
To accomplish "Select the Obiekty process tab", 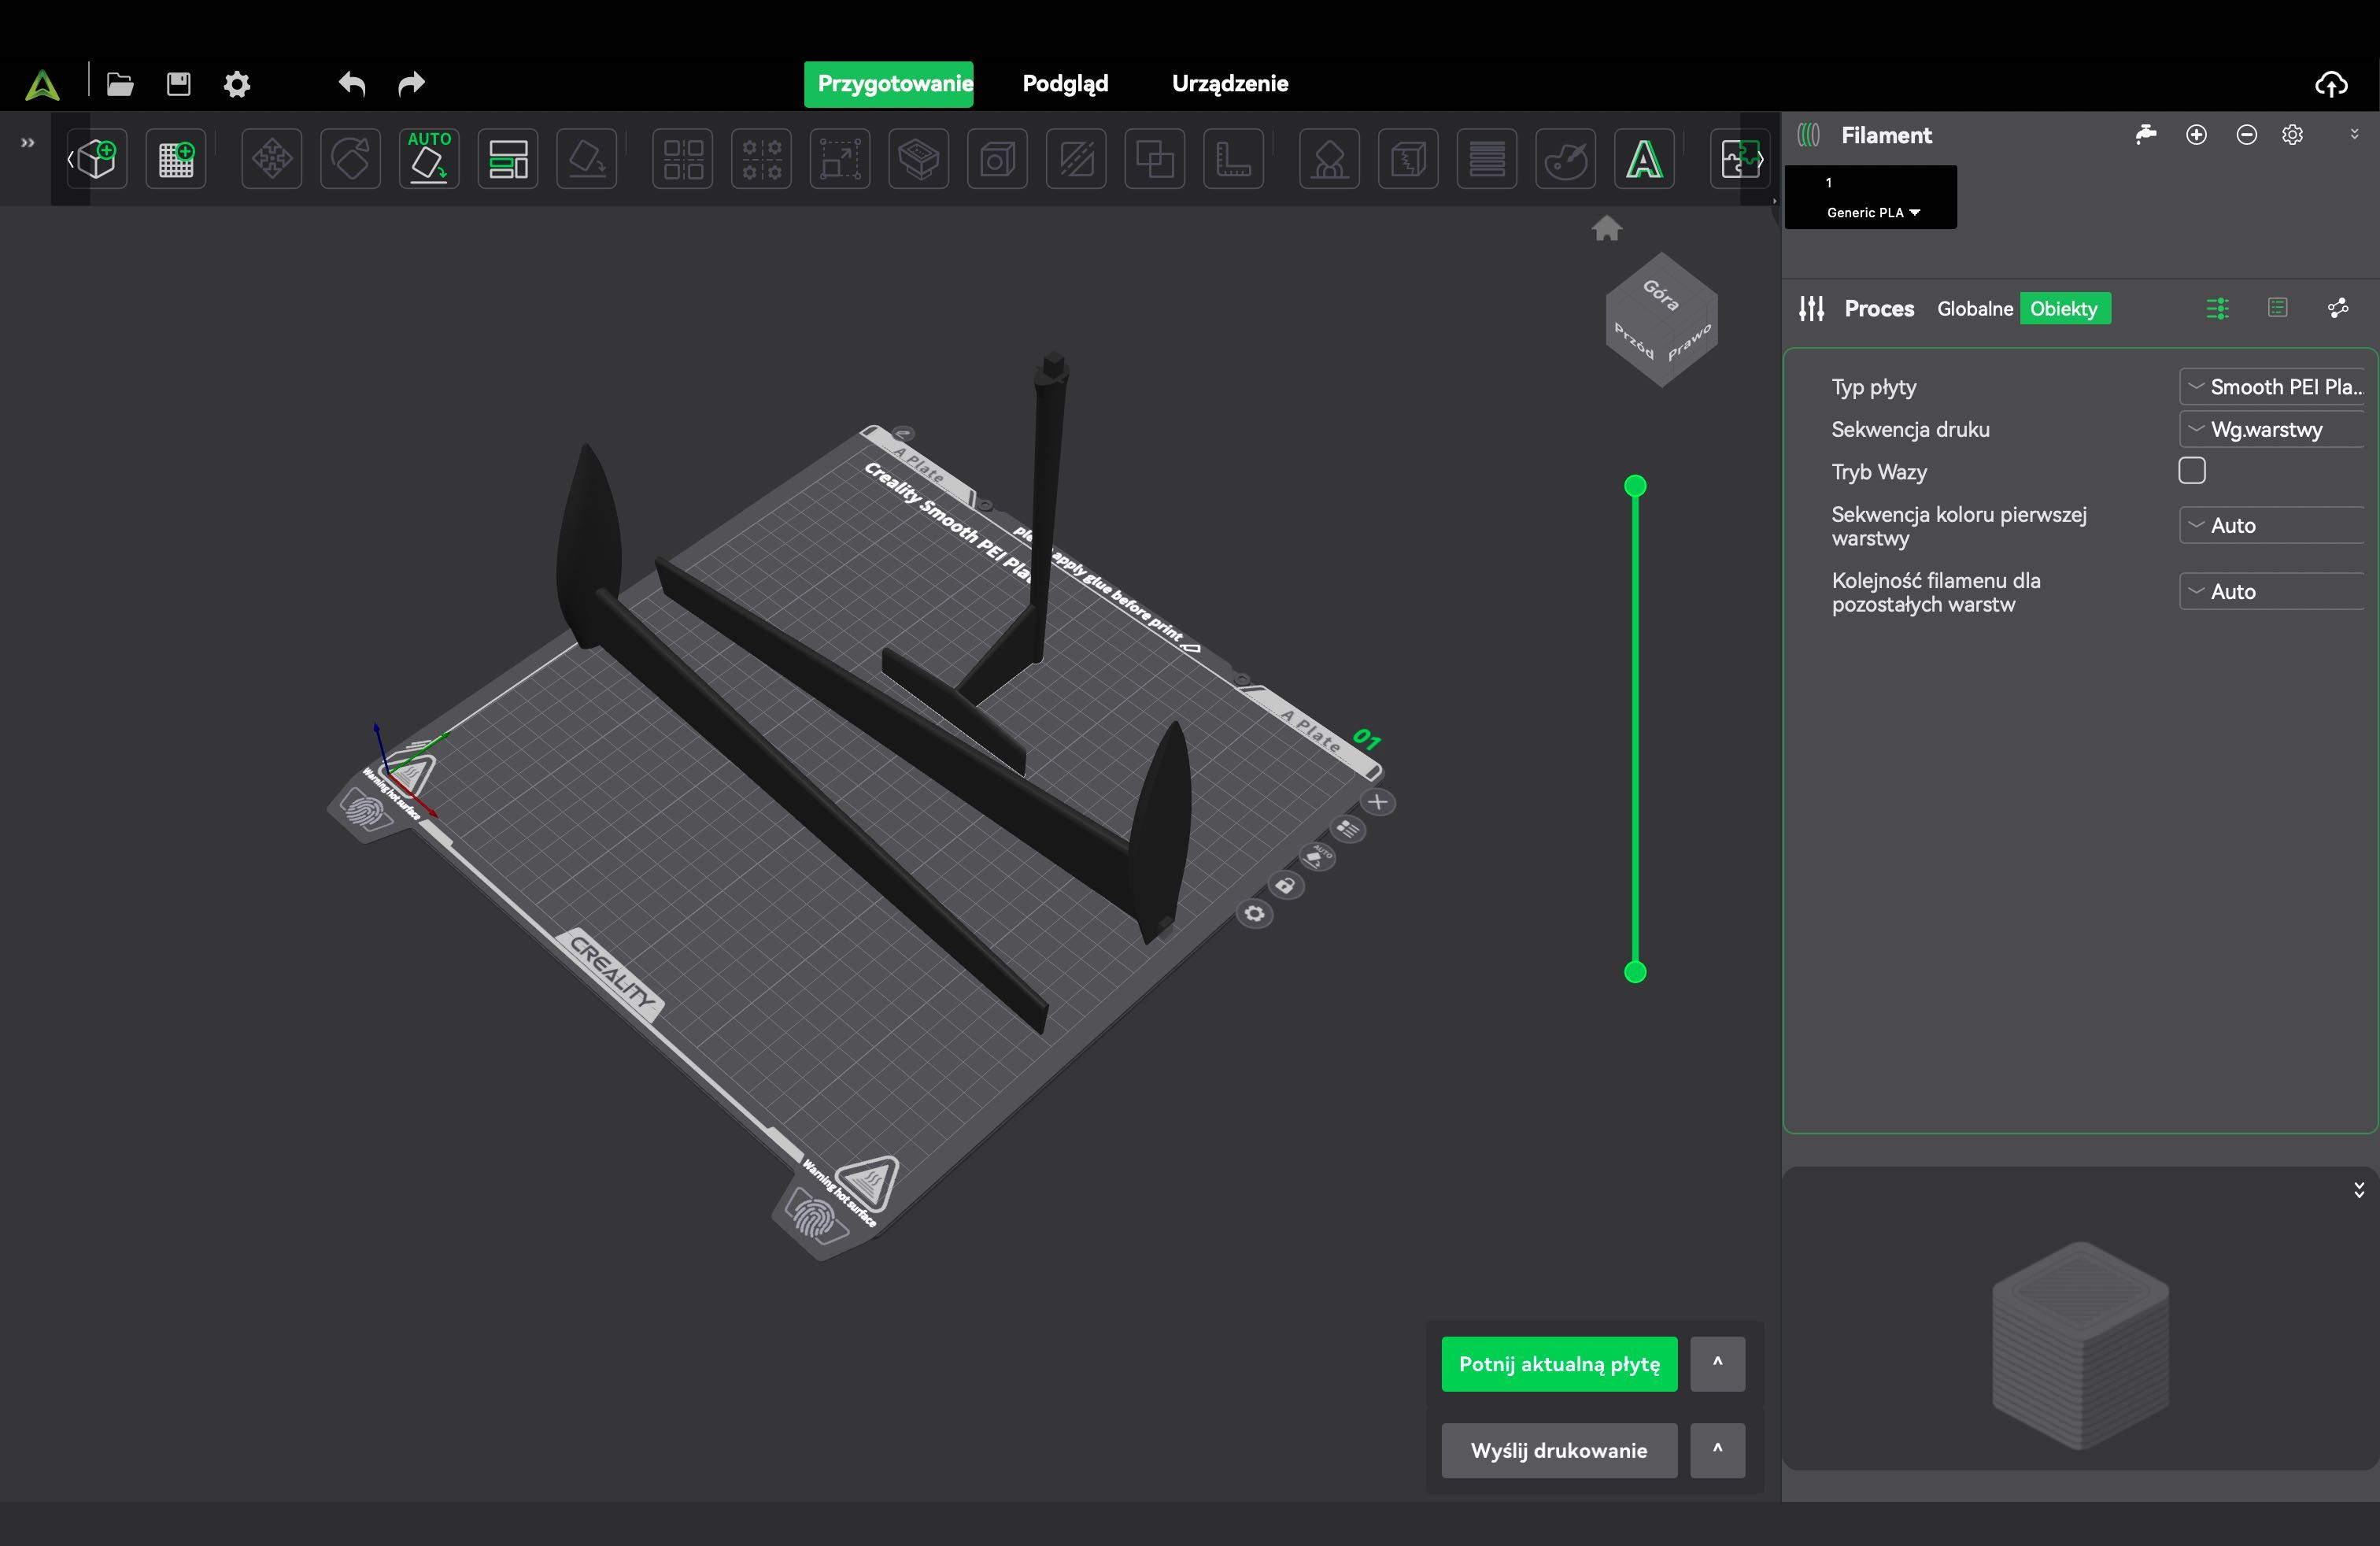I will coord(2065,308).
